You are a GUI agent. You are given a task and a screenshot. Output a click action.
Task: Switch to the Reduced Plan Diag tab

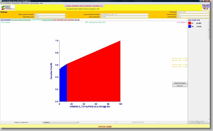(24, 20)
